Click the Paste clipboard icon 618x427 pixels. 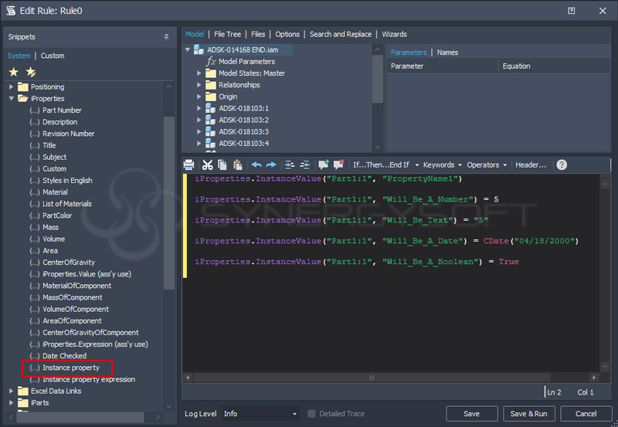[x=237, y=164]
